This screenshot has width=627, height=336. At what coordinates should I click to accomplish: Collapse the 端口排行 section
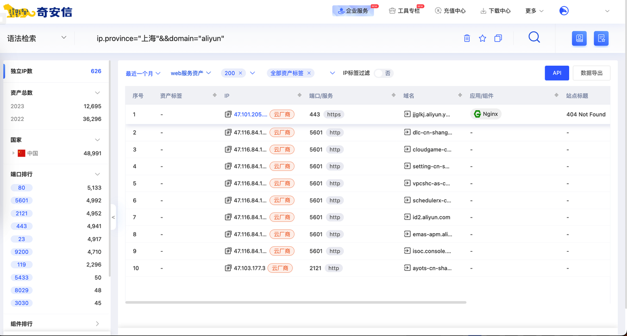coord(97,174)
